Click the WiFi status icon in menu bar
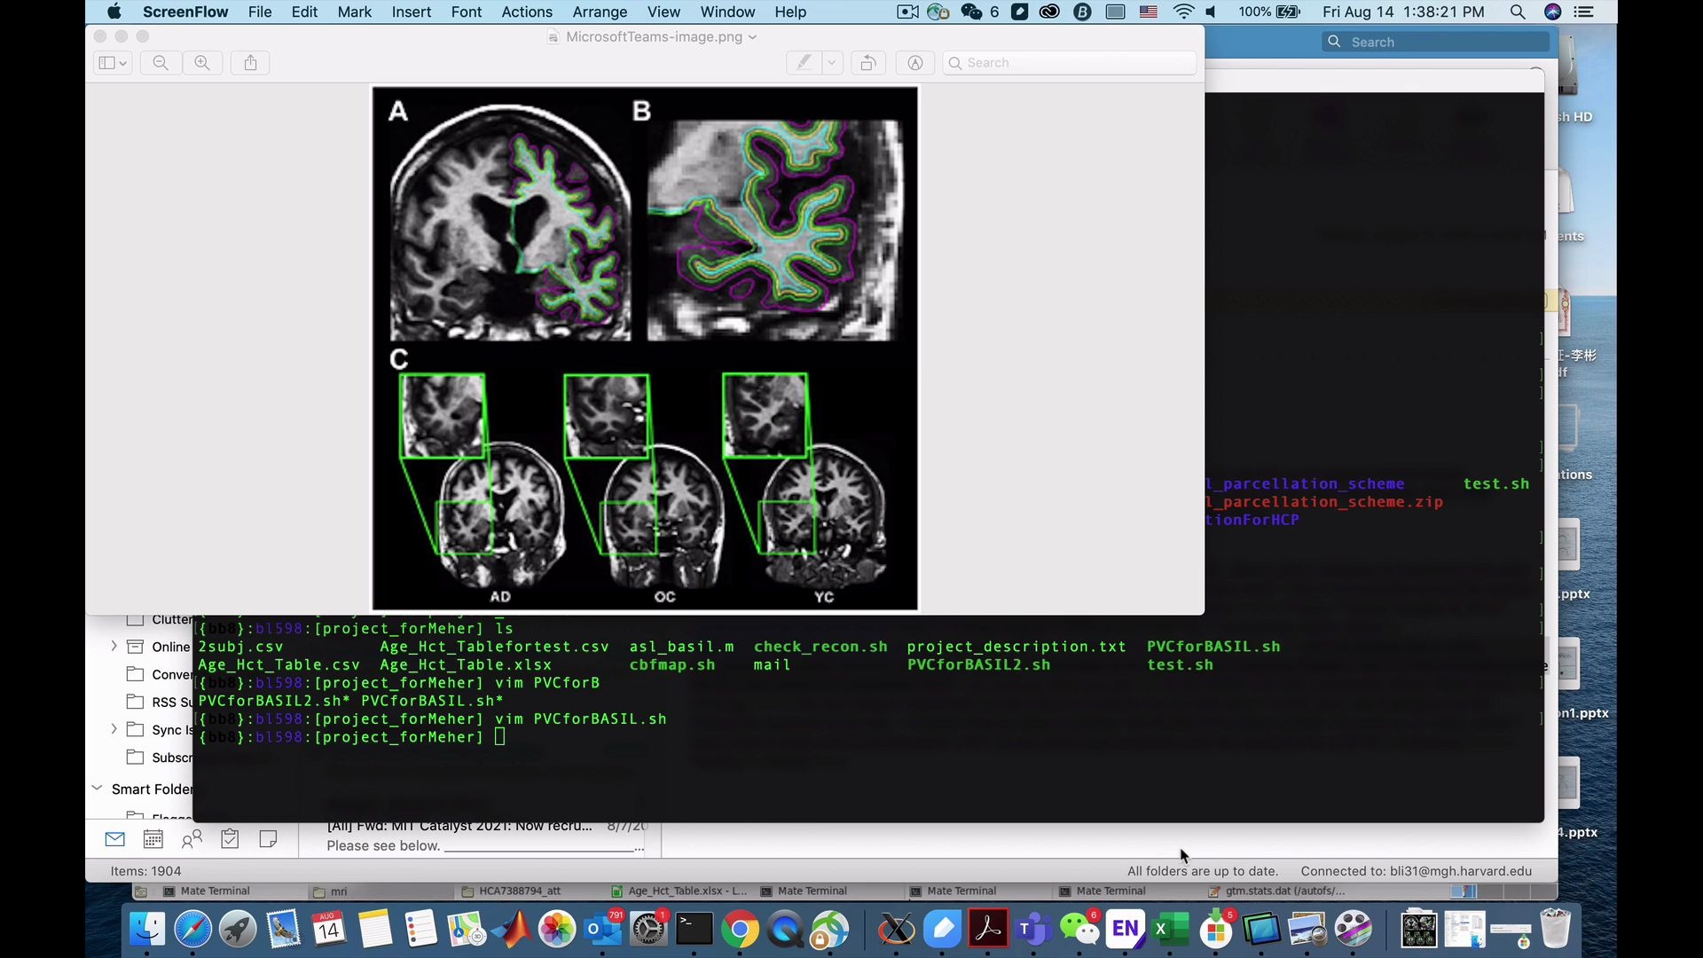The width and height of the screenshot is (1703, 958). point(1181,12)
